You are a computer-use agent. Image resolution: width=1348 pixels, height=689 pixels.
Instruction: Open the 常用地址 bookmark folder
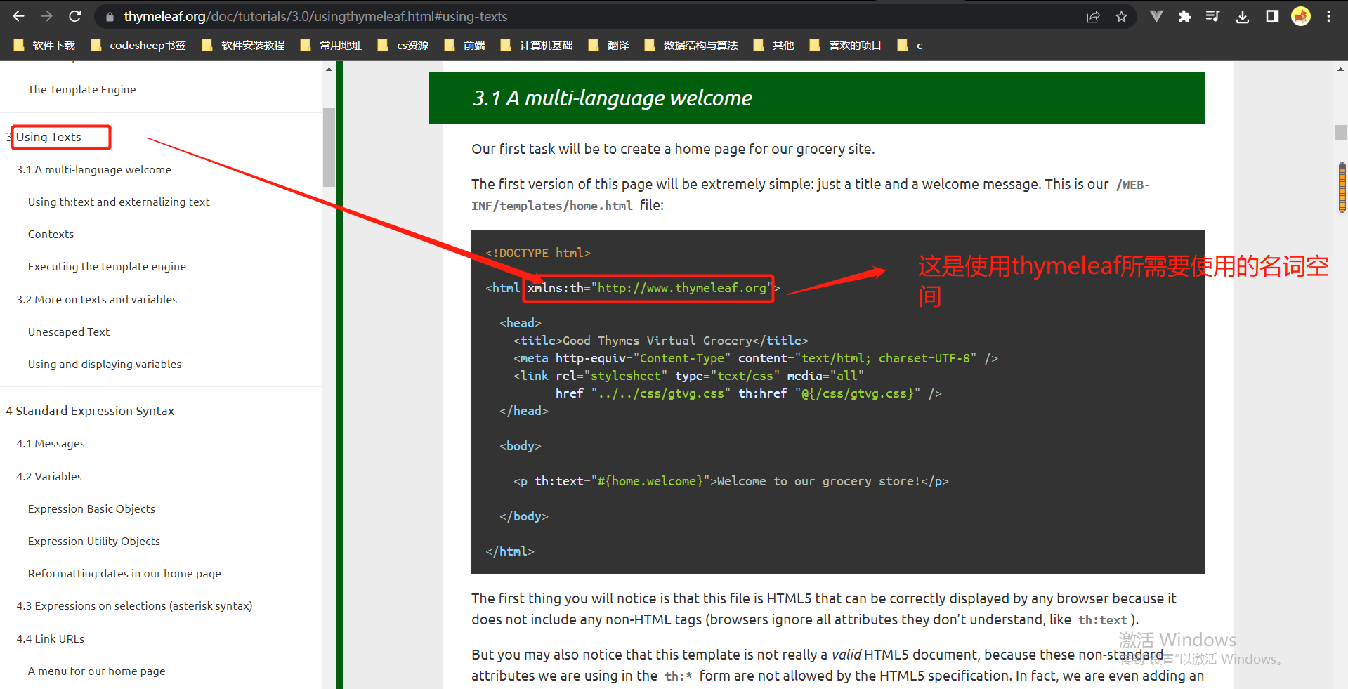[331, 45]
